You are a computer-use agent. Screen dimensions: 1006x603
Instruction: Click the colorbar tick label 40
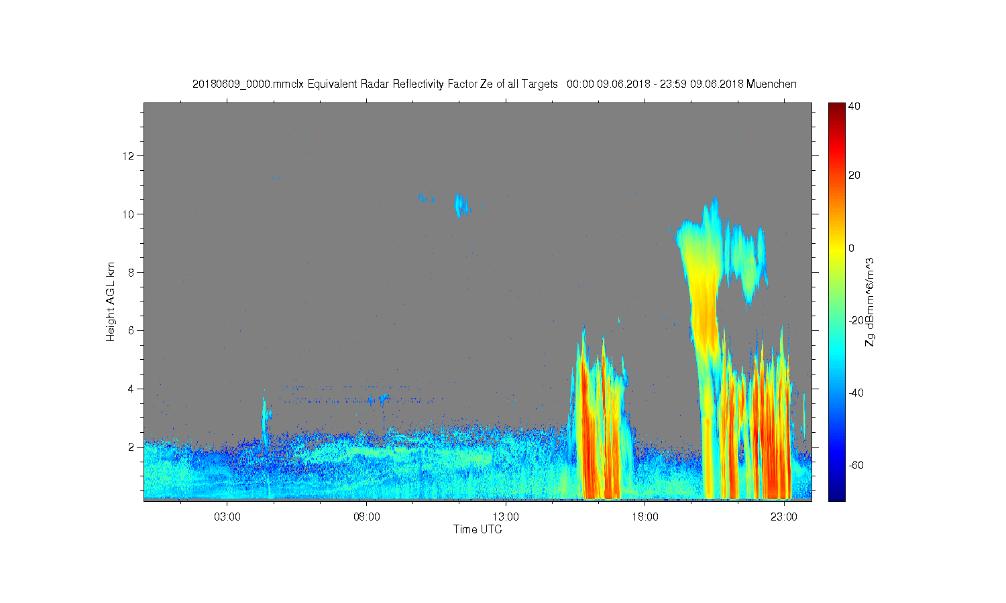click(854, 106)
